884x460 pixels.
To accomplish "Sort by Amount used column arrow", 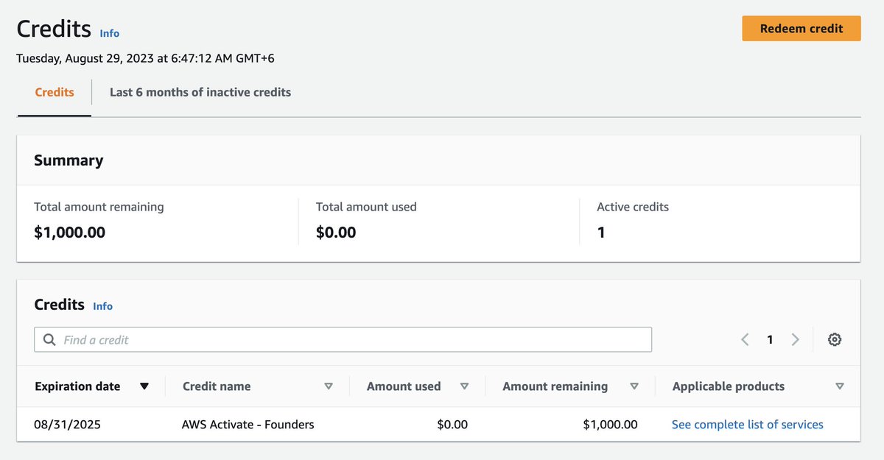I will click(x=464, y=386).
